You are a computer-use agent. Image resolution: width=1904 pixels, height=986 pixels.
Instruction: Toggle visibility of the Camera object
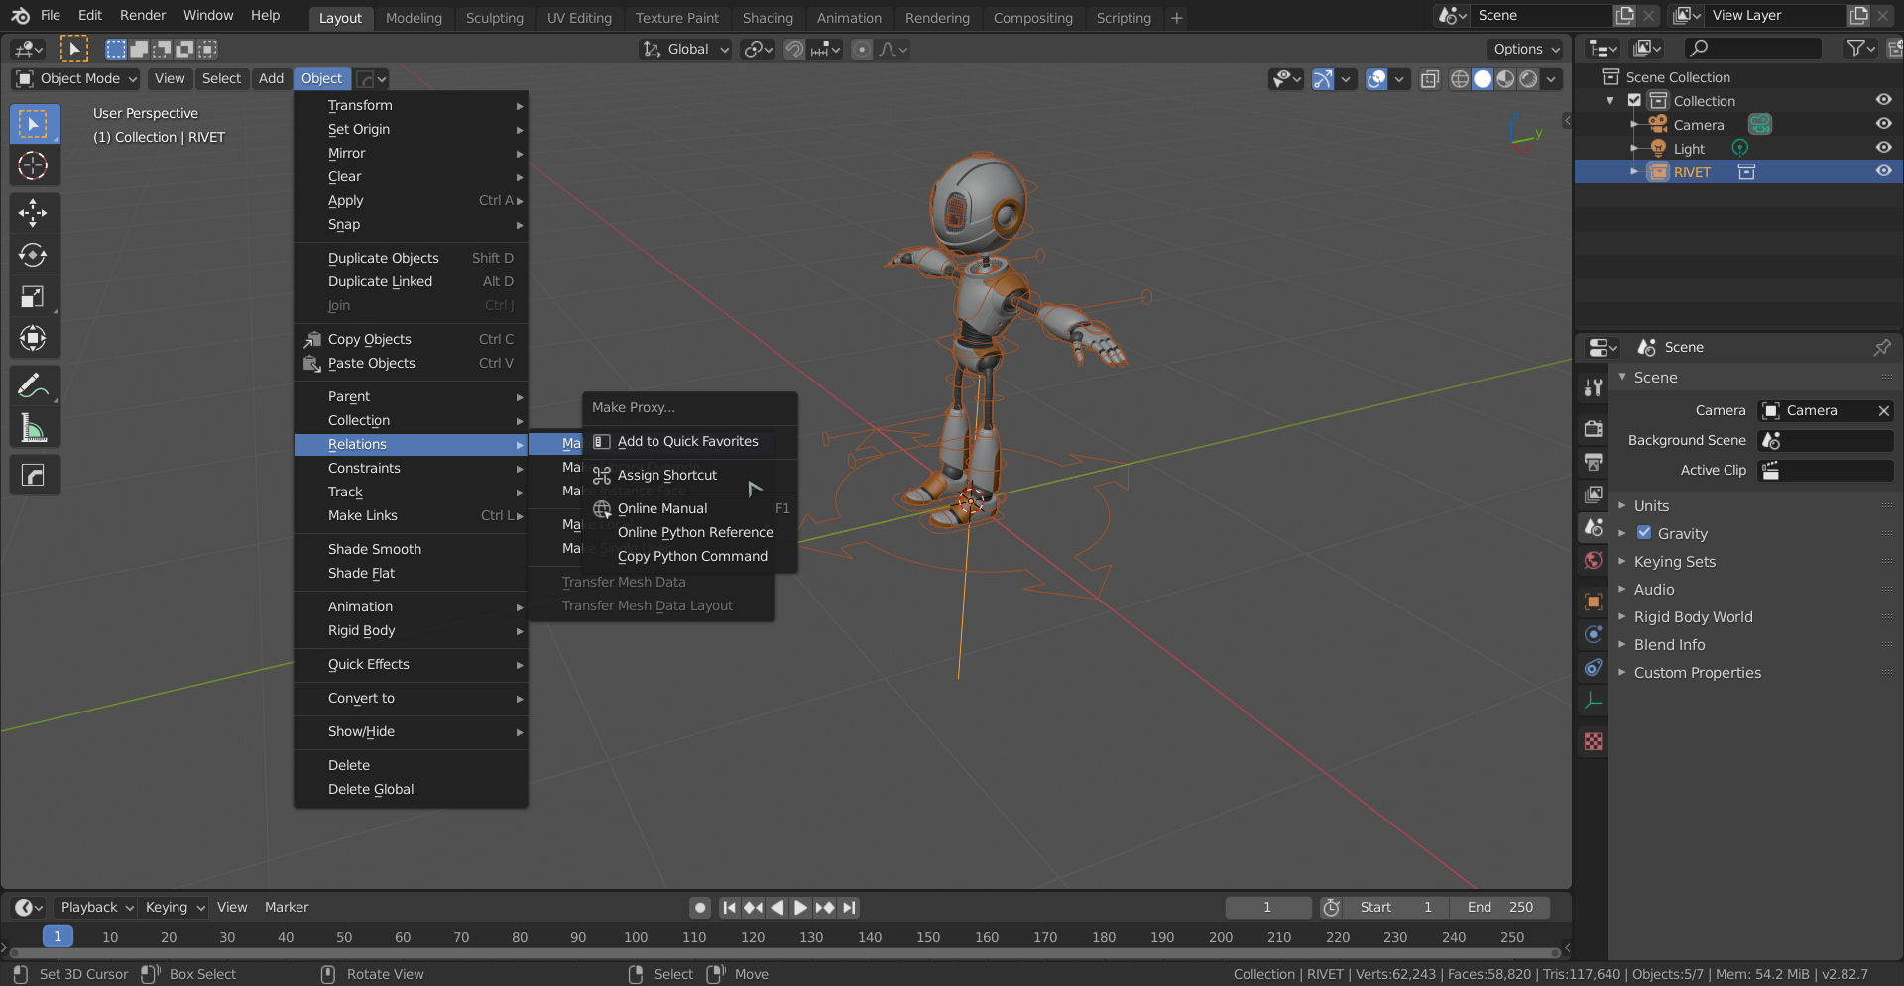tap(1883, 124)
